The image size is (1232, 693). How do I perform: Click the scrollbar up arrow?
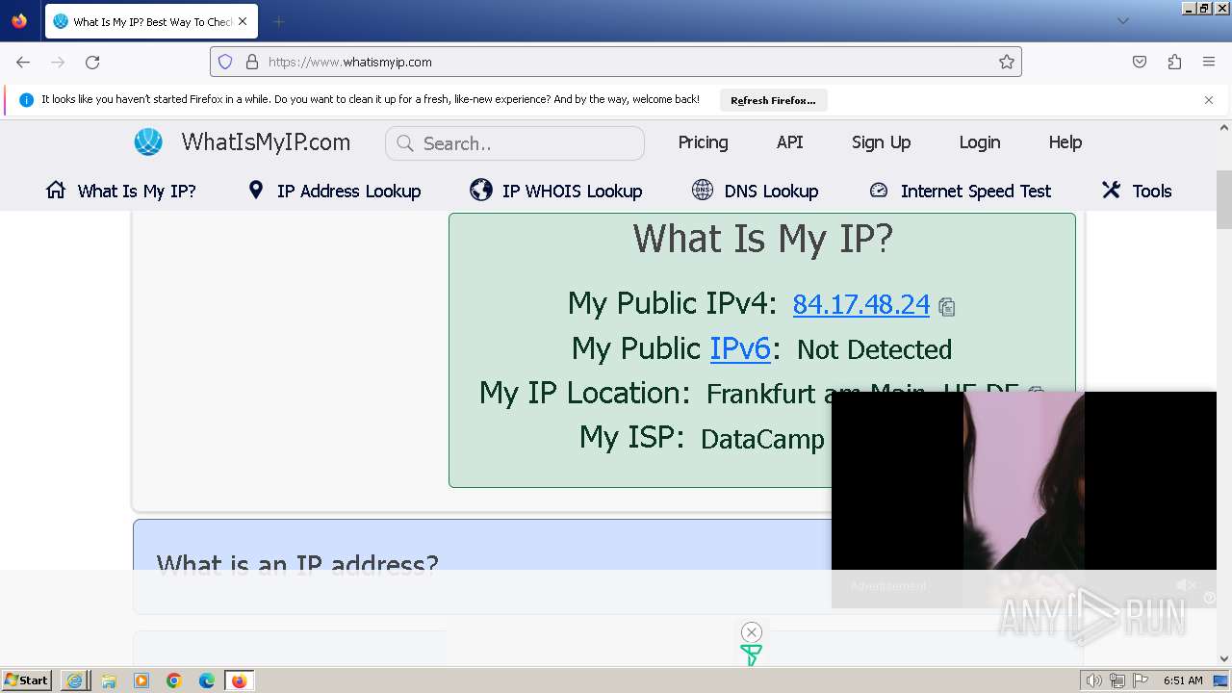(1224, 127)
